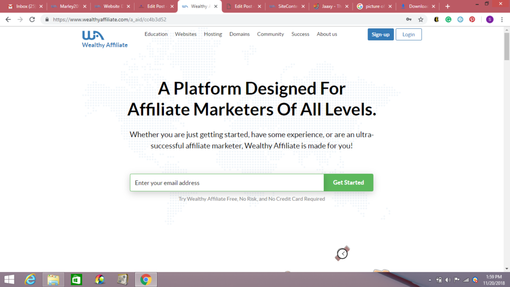Viewport: 510px width, 287px height.
Task: Open File Explorer from taskbar
Action: 53,280
